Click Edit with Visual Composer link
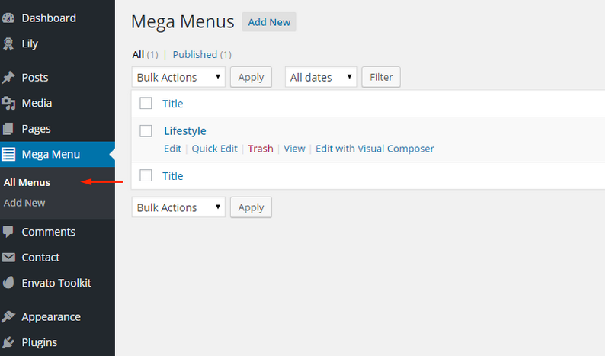 tap(375, 149)
